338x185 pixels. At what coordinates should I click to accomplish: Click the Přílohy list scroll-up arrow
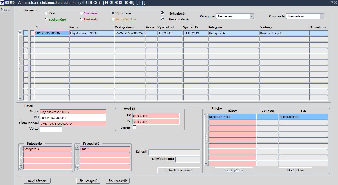[206, 116]
